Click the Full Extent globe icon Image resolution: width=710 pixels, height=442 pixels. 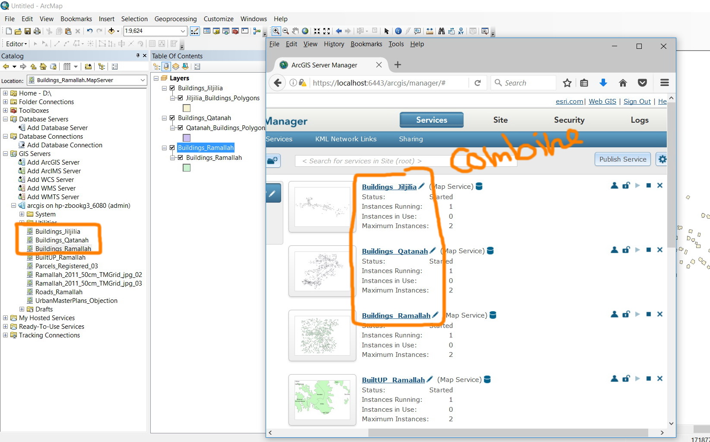tap(305, 31)
